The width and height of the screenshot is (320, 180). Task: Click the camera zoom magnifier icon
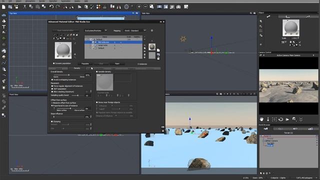294,119
